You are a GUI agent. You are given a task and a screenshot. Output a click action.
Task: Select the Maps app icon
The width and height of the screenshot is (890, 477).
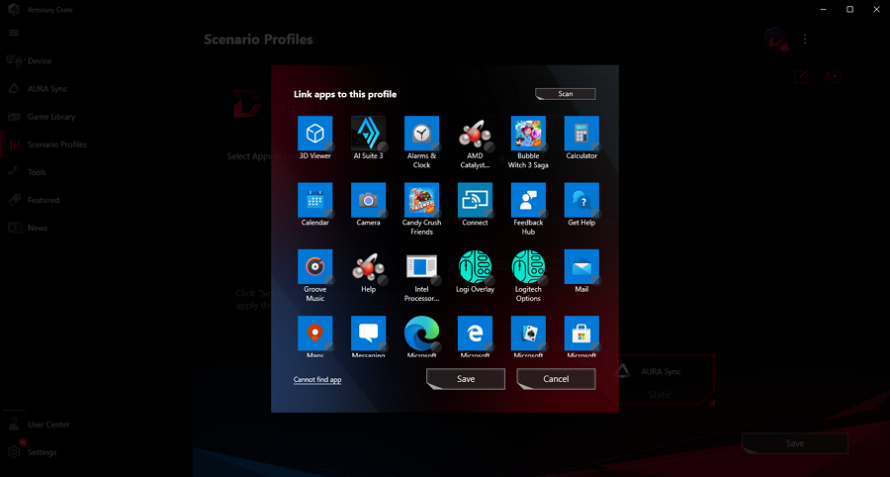315,334
